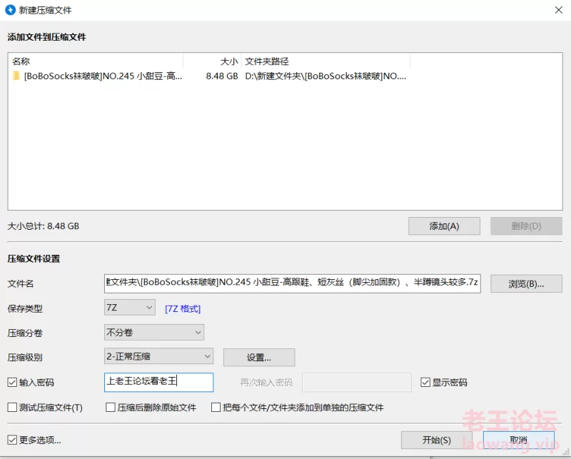This screenshot has height=459, width=571.
Task: Click the 浏览(B)... button
Action: click(526, 283)
